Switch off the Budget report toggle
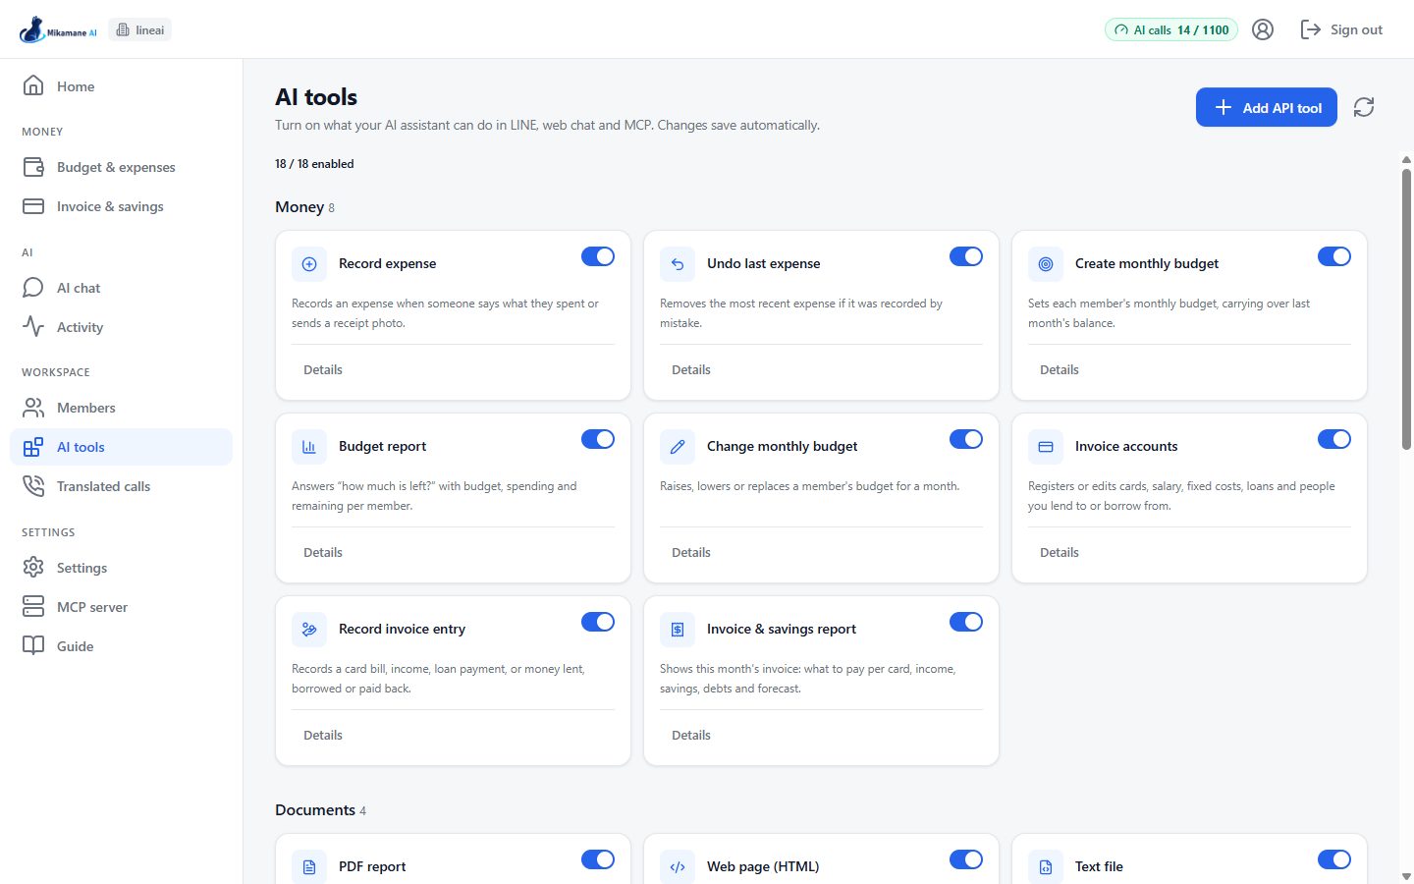This screenshot has width=1414, height=884. pyautogui.click(x=598, y=439)
